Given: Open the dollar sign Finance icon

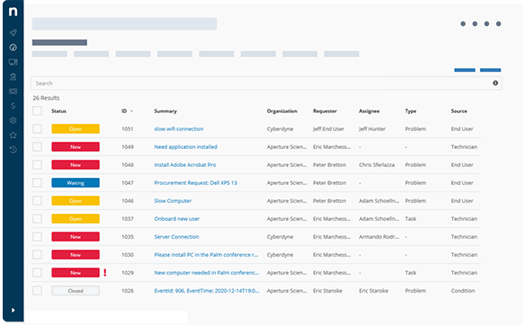Looking at the screenshot, I should pos(13,106).
